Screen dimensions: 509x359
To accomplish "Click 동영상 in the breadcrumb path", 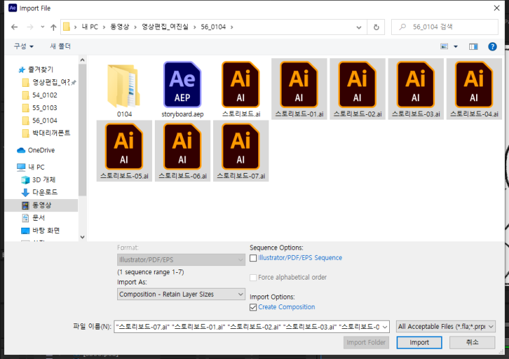I will pyautogui.click(x=120, y=27).
